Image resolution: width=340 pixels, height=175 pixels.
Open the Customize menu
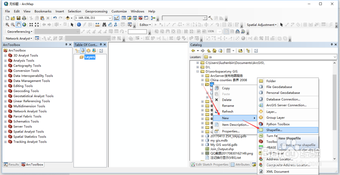click(x=119, y=11)
